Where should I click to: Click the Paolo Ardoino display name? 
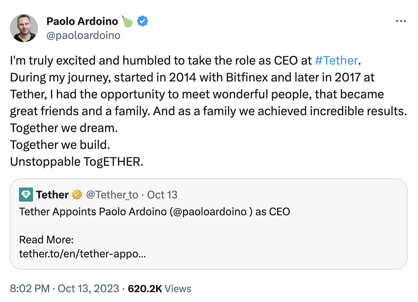coord(82,21)
